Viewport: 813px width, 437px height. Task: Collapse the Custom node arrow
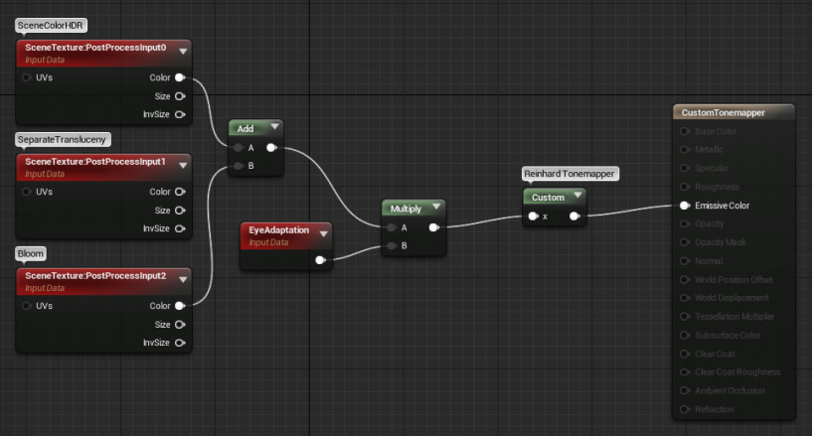(x=577, y=196)
